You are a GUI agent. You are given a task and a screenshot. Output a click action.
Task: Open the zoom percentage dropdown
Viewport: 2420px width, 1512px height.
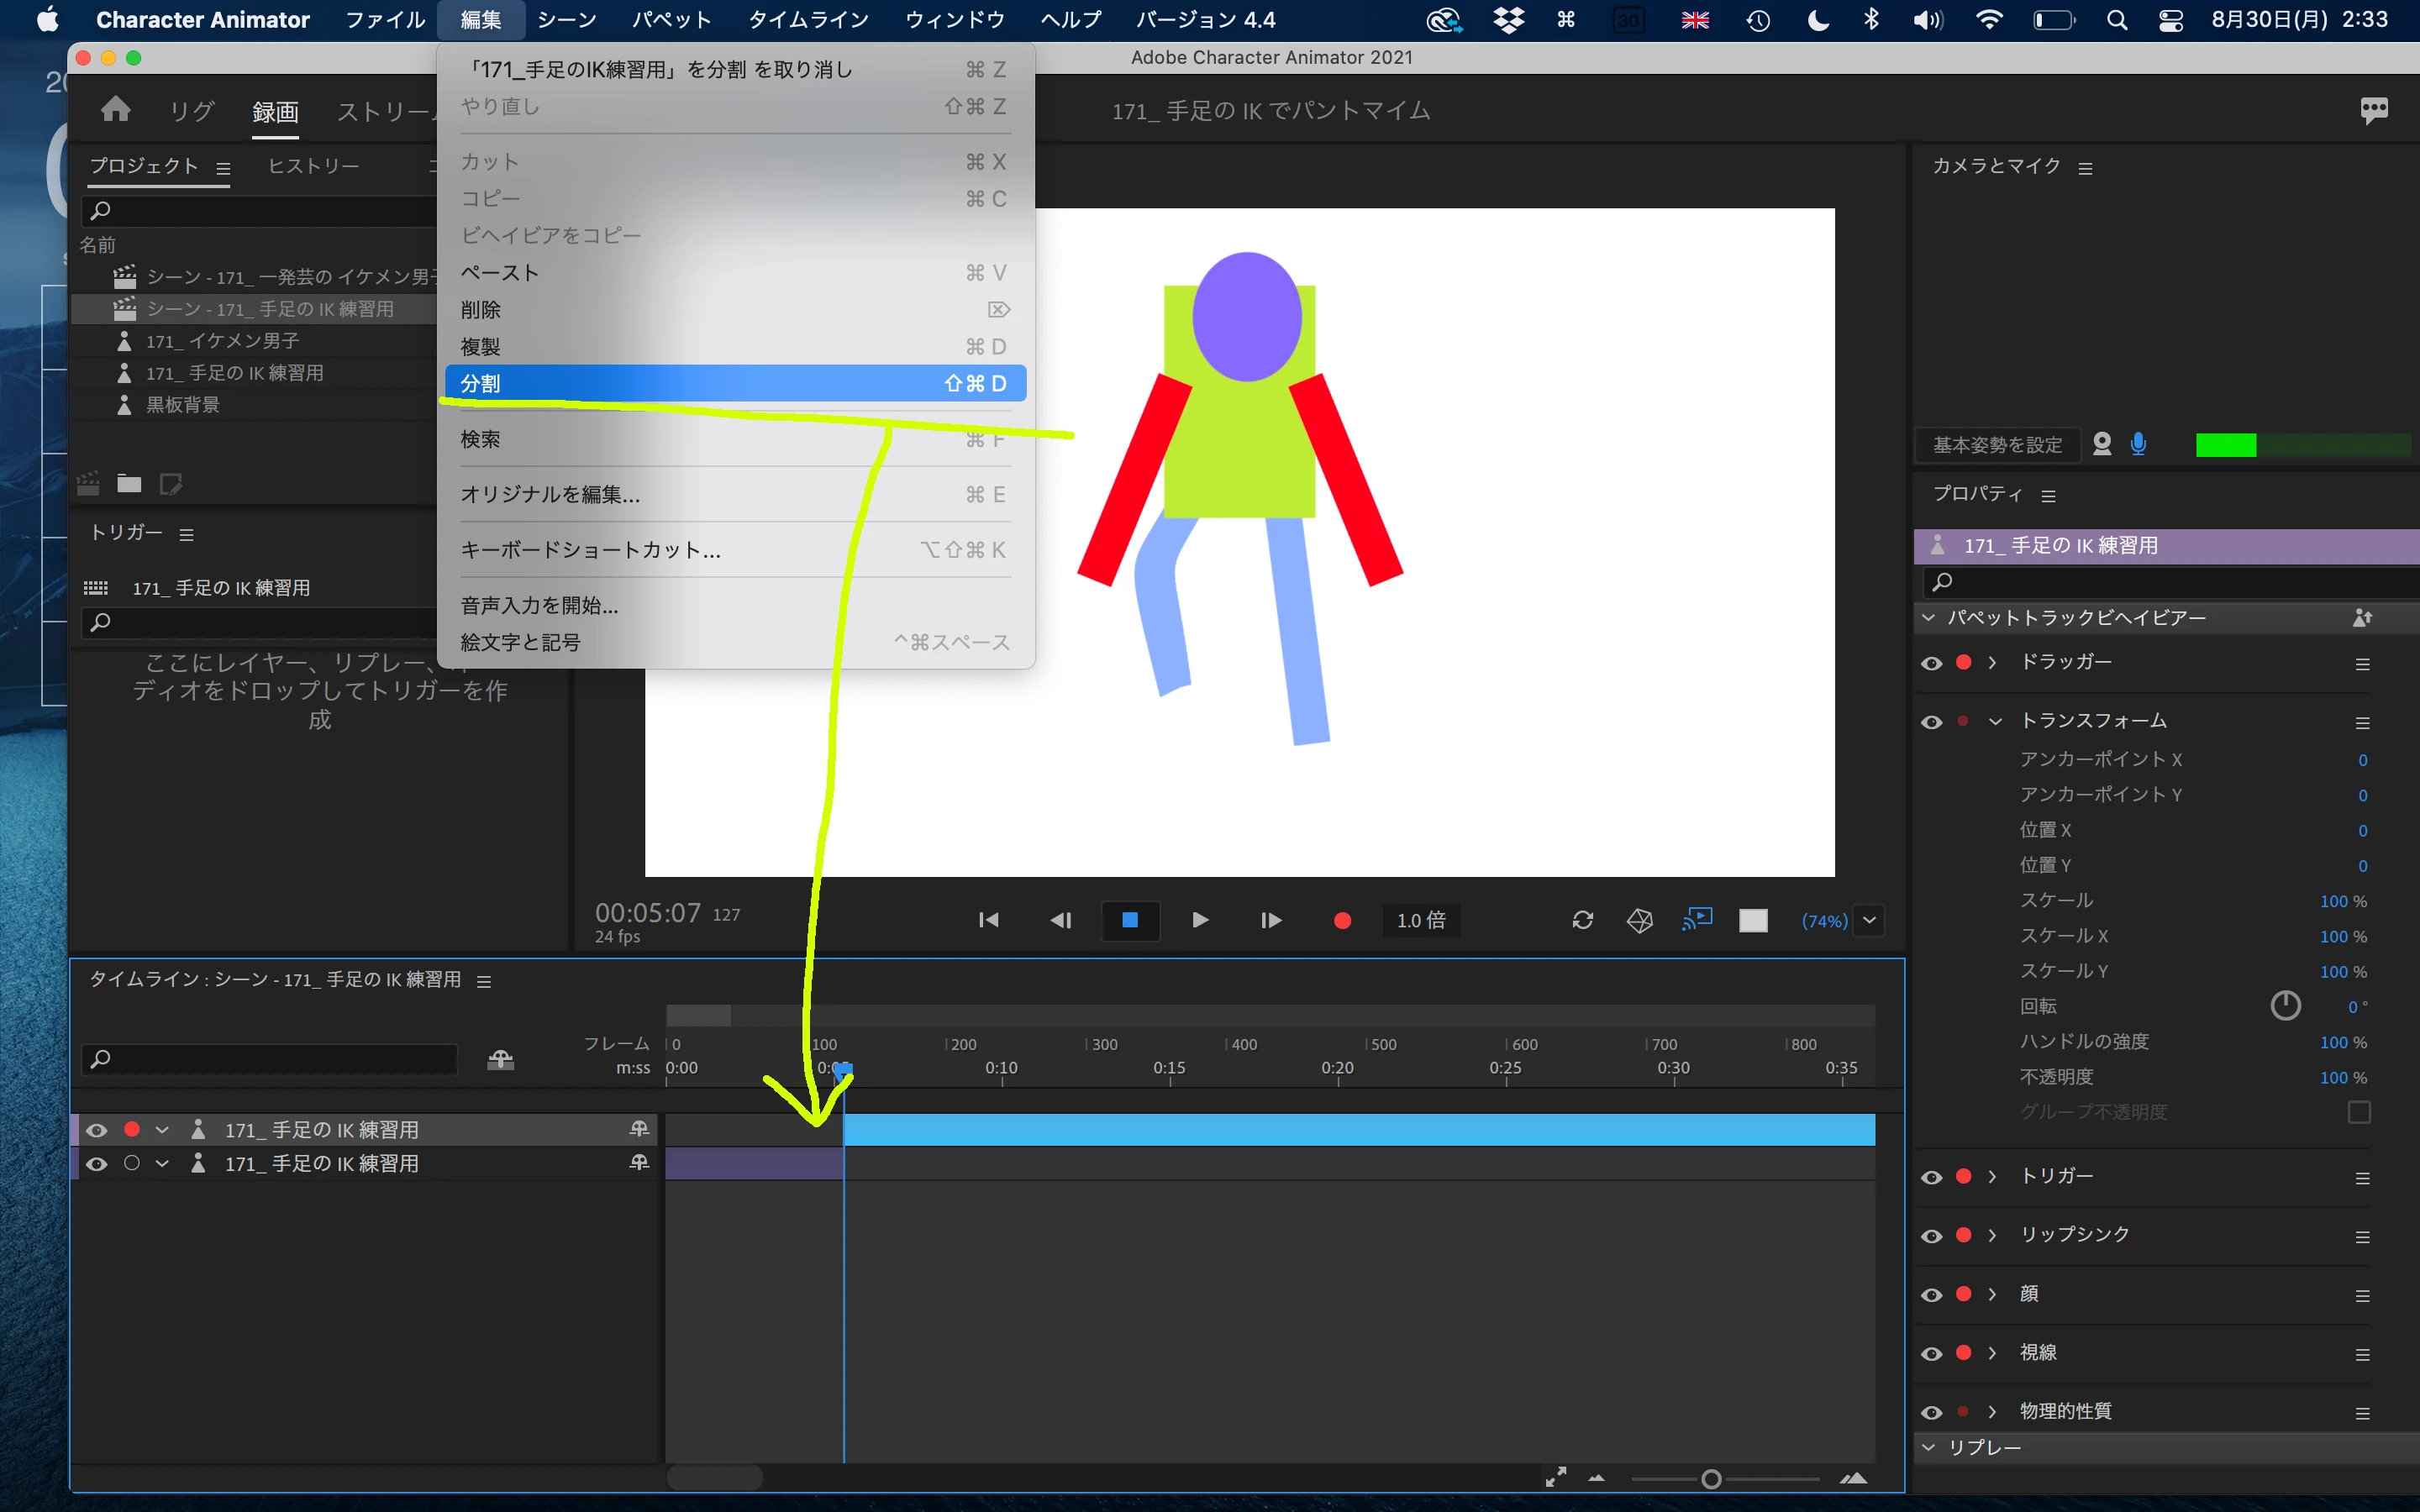(1869, 920)
